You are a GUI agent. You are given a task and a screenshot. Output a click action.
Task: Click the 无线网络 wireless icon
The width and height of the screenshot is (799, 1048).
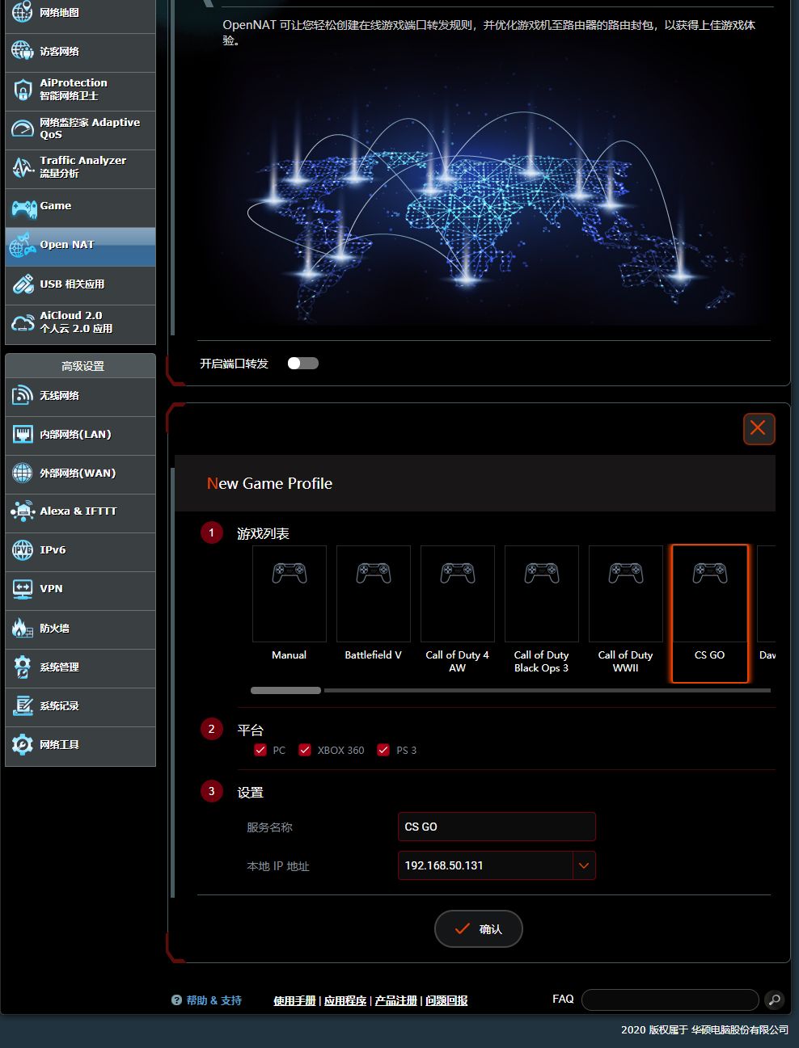pos(23,396)
